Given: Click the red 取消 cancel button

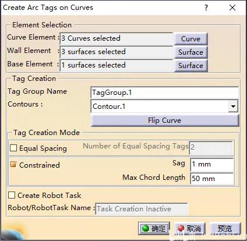Looking at the screenshot, I should [190, 228].
